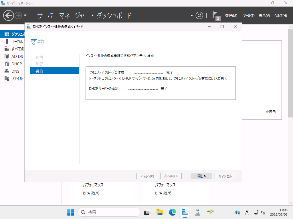The image size is (293, 219).
Task: Launch Microsoft Edge from taskbar
Action: point(173,212)
